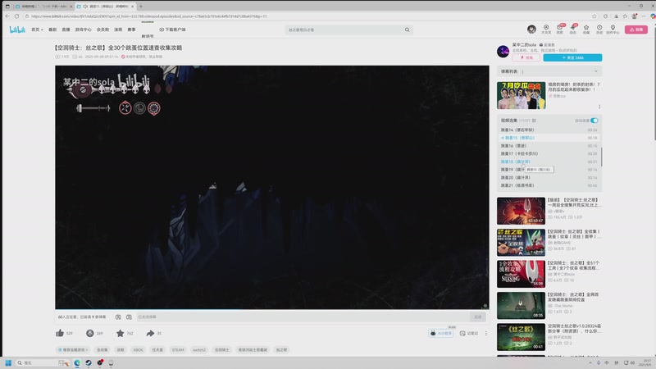The image size is (656, 369).
Task: Open recommended video with 55:39 duration
Action: [521, 274]
